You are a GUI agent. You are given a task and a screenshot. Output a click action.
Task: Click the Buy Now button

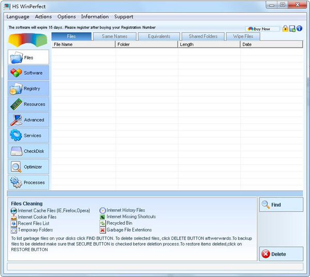(262, 29)
